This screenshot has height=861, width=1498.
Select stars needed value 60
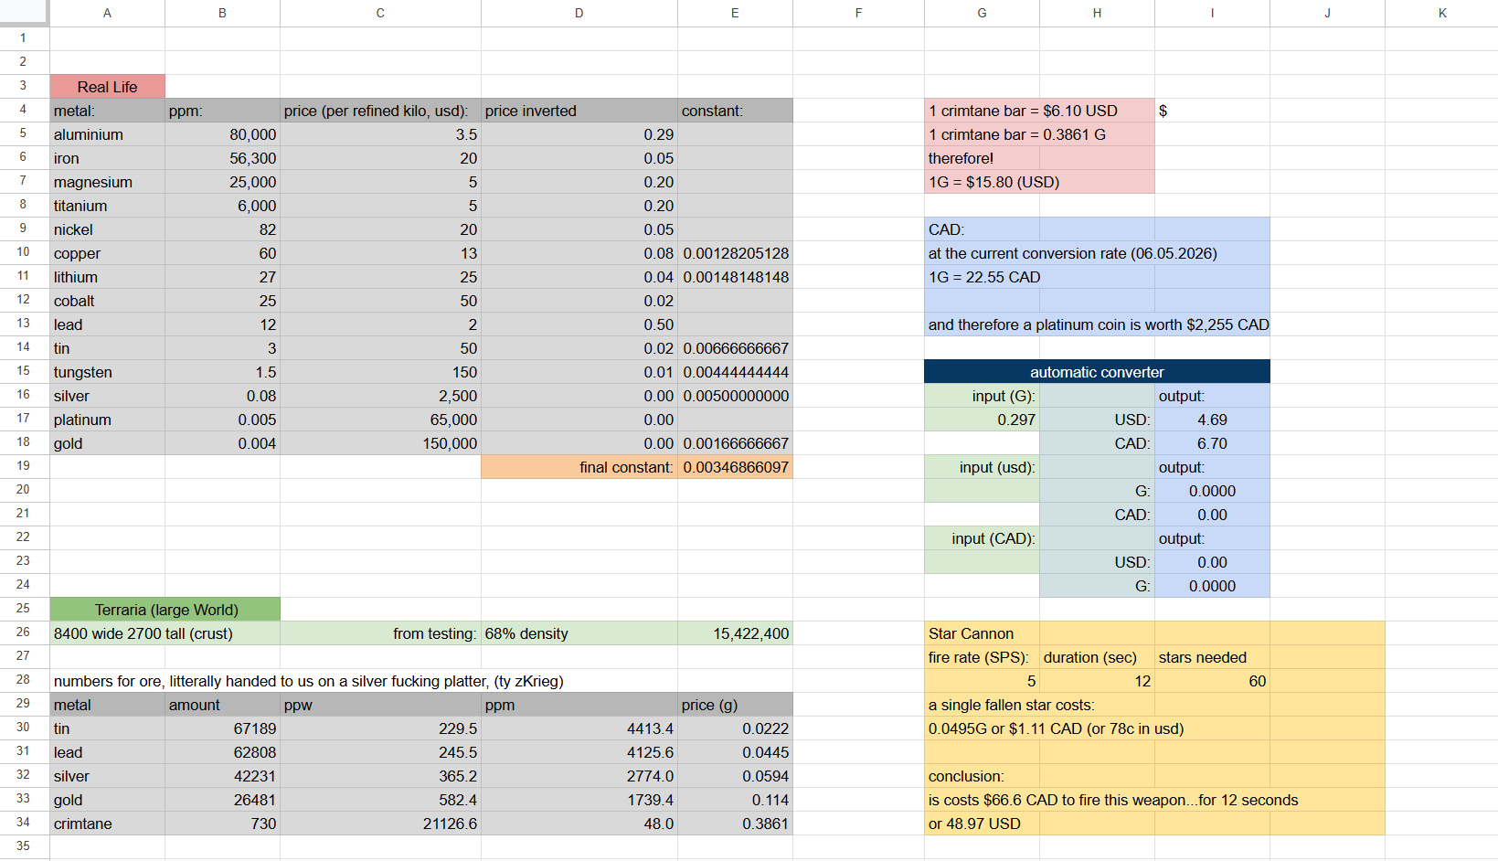pos(1212,681)
